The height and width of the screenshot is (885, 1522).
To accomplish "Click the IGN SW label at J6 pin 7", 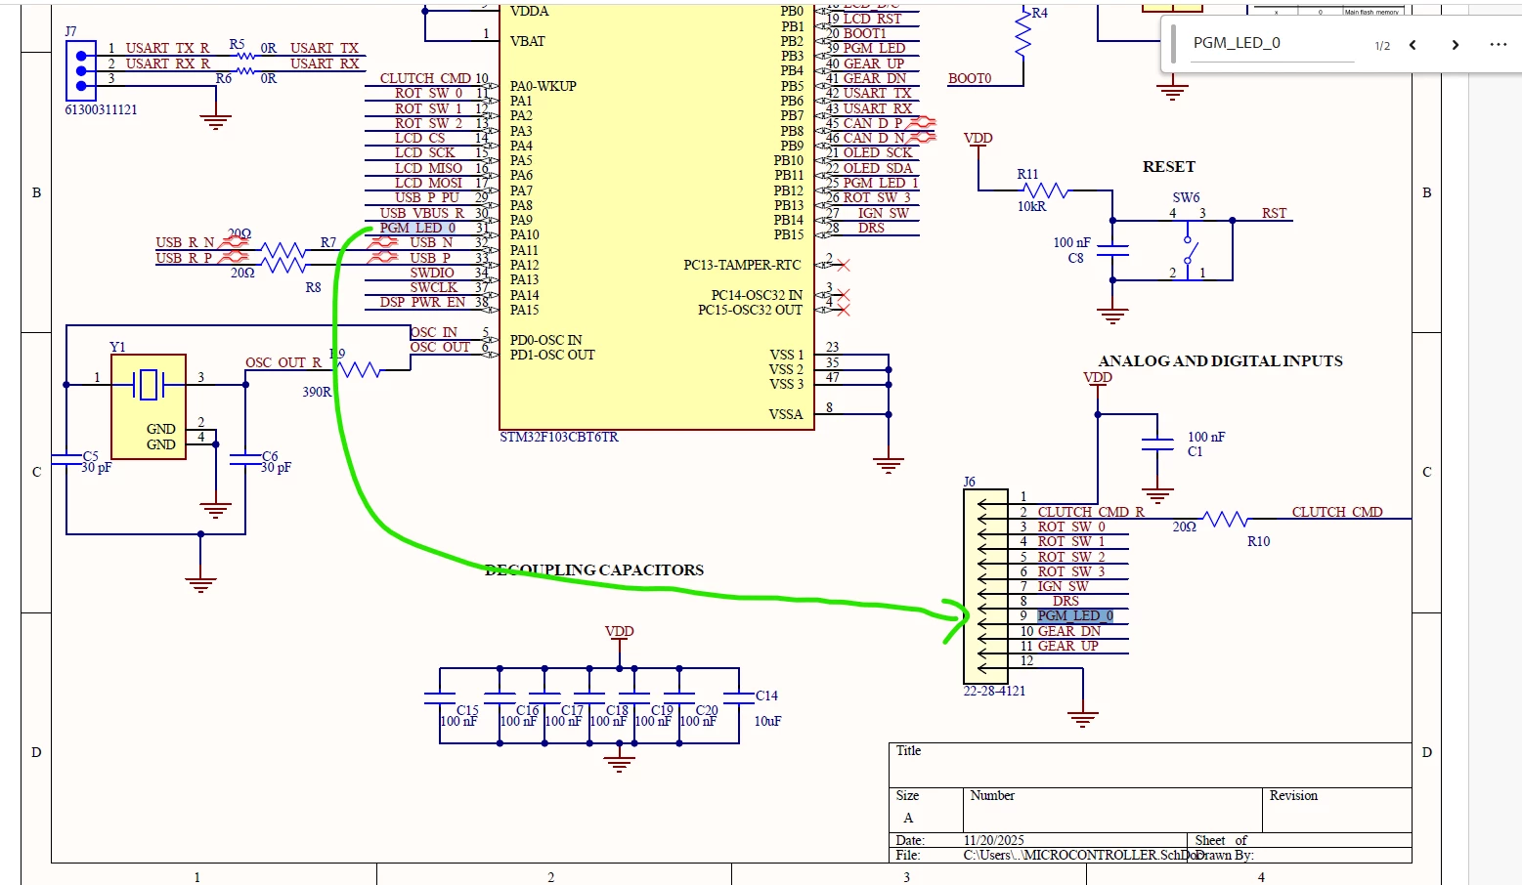I will [x=1063, y=587].
